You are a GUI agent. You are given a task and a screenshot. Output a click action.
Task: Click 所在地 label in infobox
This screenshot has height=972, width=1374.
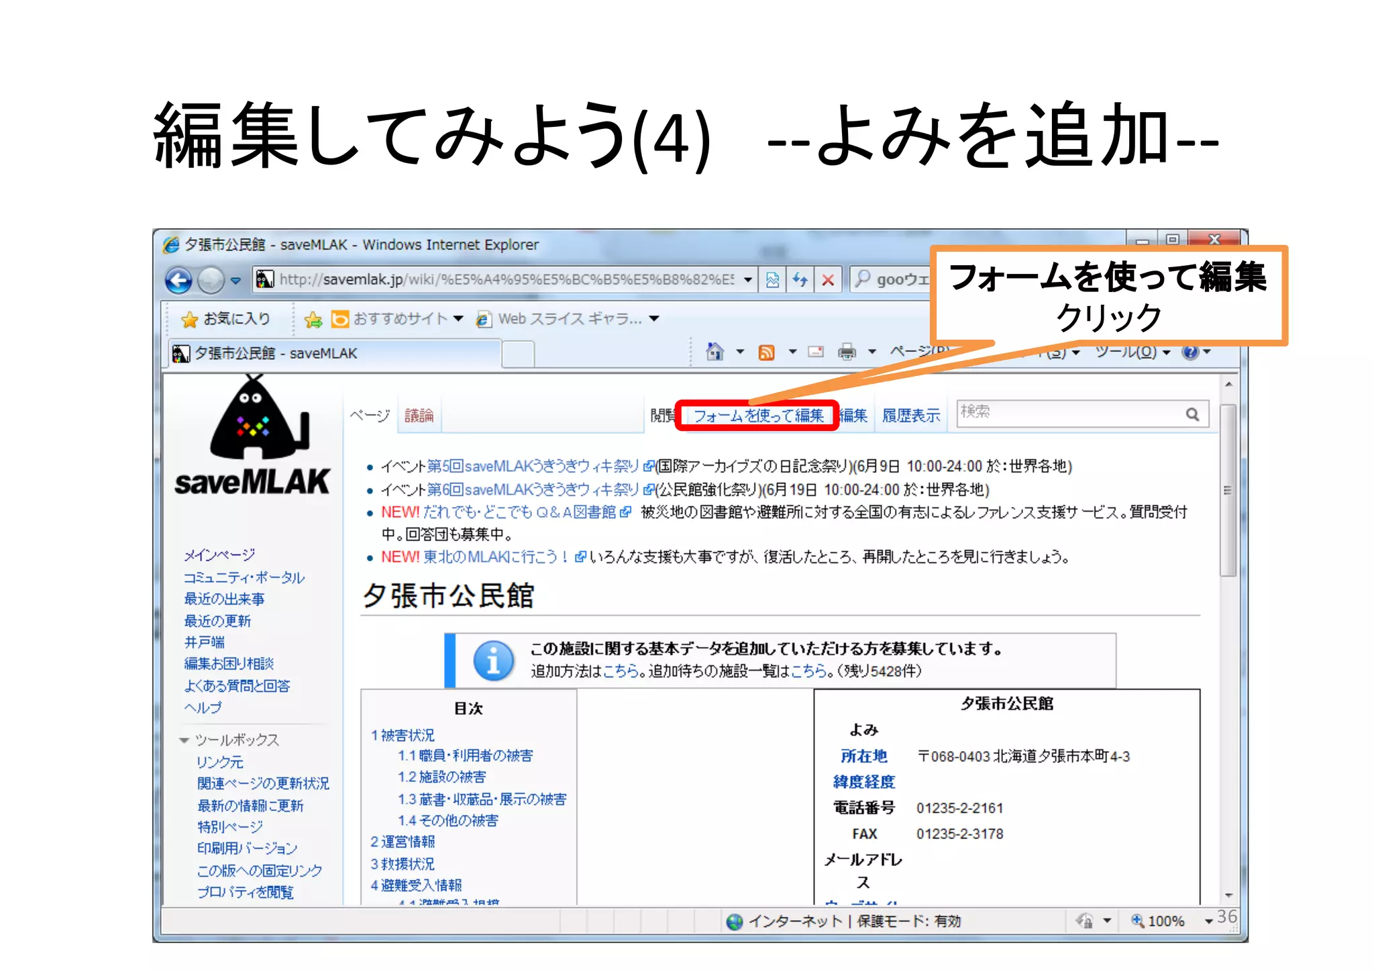864,757
